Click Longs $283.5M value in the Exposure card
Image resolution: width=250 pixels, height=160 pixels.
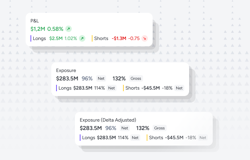[83, 88]
